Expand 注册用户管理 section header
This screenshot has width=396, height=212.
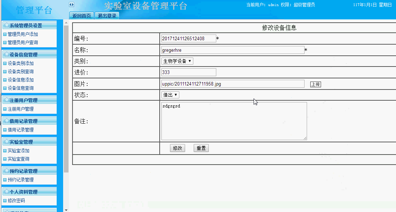coord(29,100)
